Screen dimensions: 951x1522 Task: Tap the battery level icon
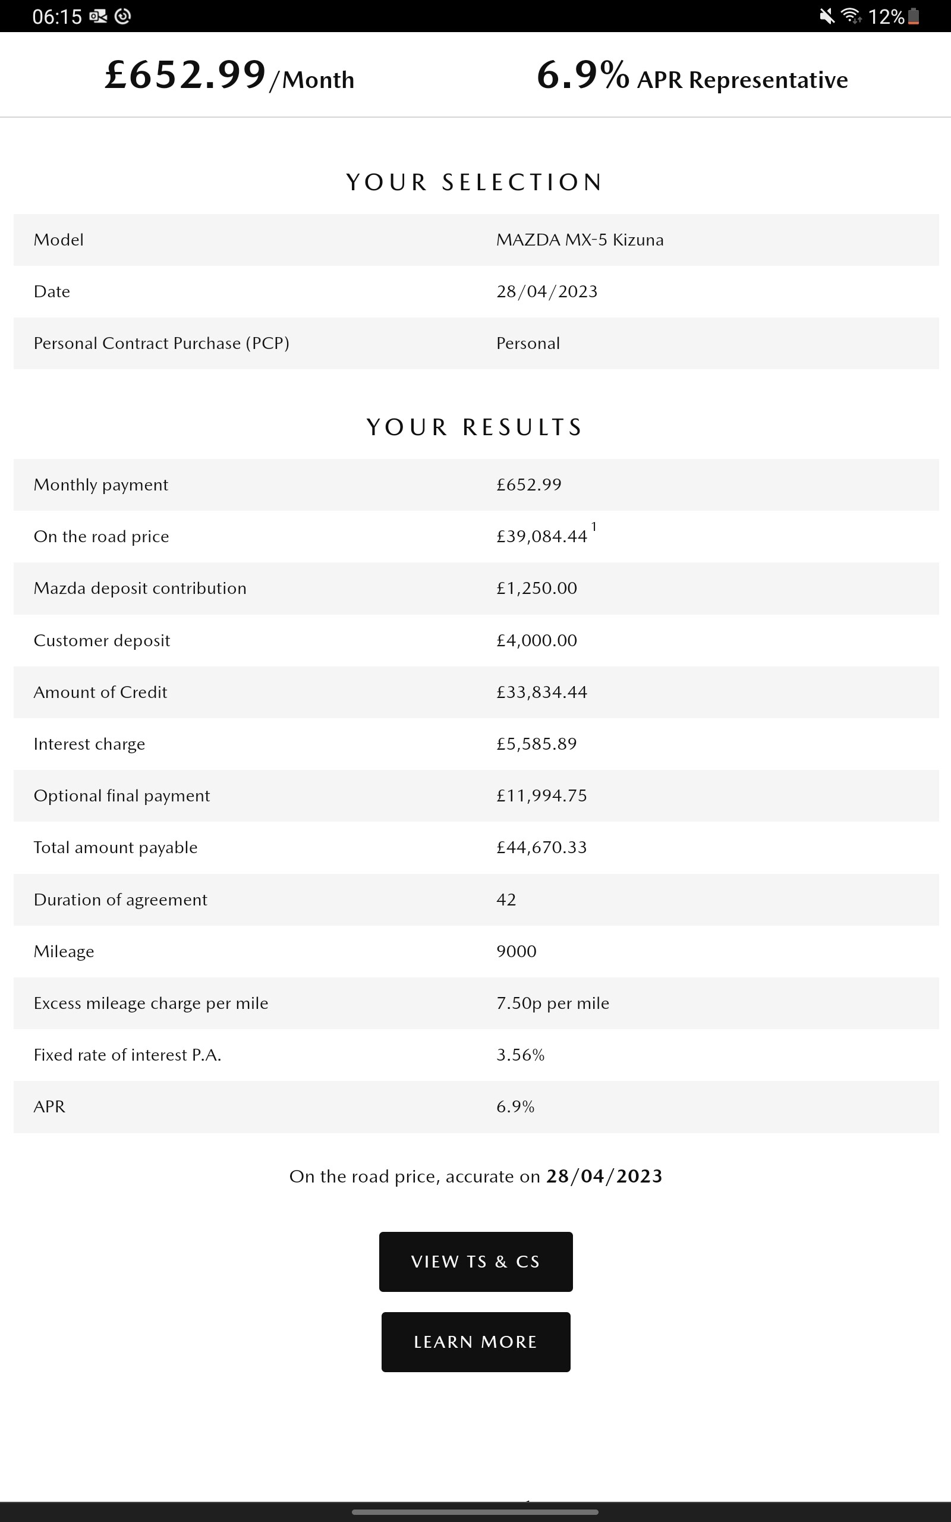point(914,17)
